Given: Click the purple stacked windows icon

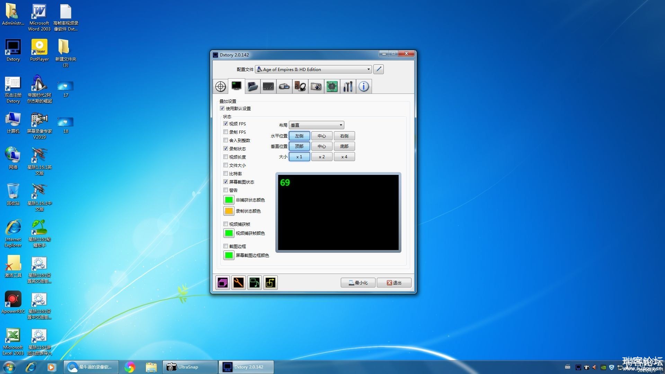Looking at the screenshot, I should coord(223,283).
